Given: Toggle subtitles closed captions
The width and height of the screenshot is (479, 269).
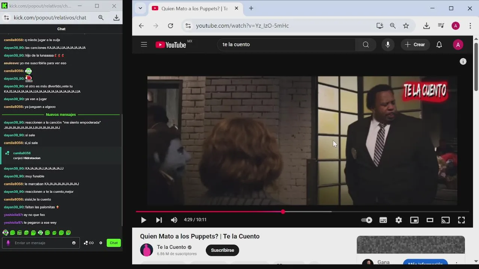Looking at the screenshot, I should (x=383, y=220).
